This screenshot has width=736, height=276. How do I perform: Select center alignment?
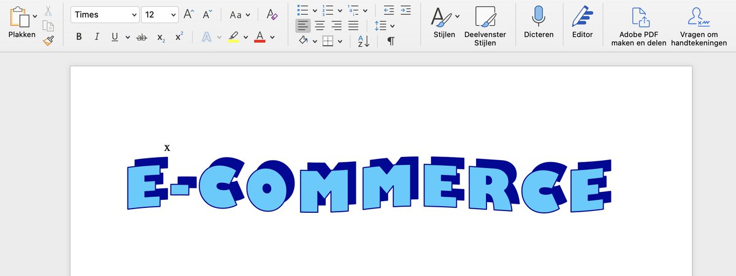pos(320,26)
